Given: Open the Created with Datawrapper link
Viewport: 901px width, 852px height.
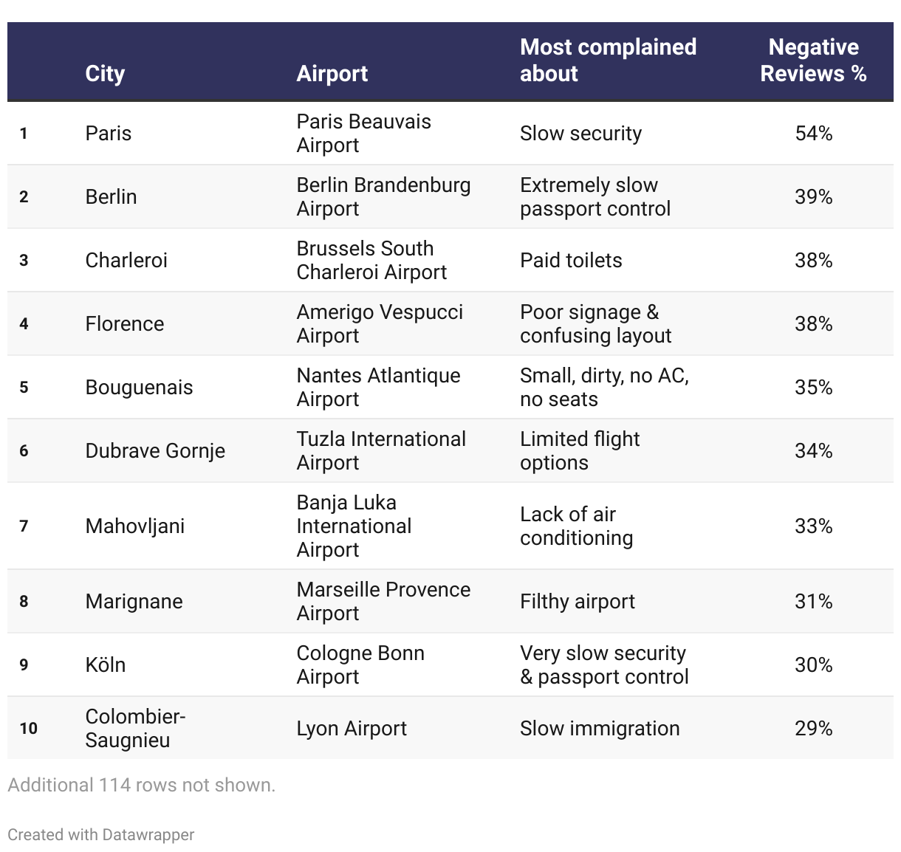Looking at the screenshot, I should coord(100,834).
